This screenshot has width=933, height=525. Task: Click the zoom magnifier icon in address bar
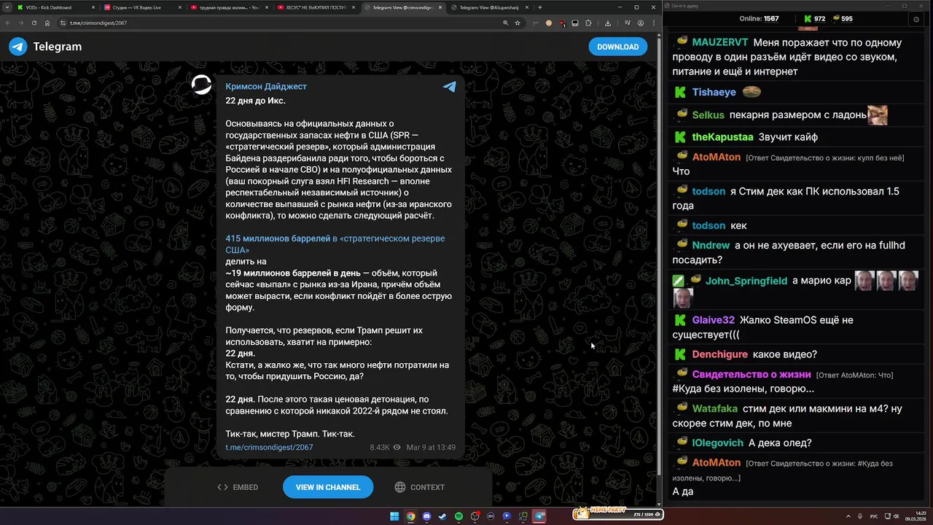pos(505,23)
